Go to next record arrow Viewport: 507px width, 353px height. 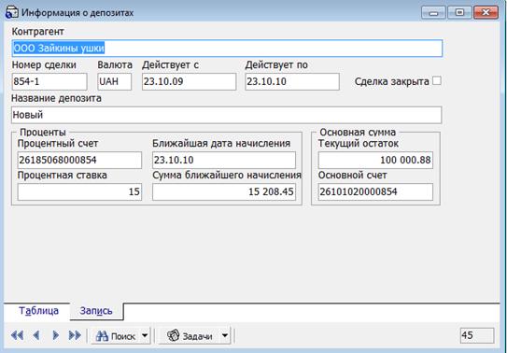click(x=56, y=335)
